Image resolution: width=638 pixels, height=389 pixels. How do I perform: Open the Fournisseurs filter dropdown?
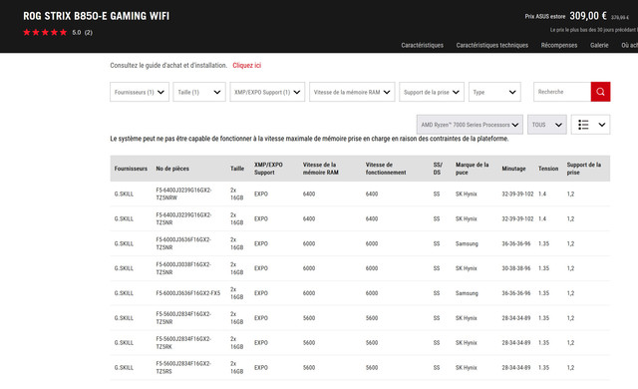(140, 92)
